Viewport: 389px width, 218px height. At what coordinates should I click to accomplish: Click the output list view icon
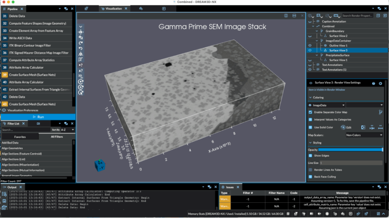pyautogui.click(x=4, y=194)
